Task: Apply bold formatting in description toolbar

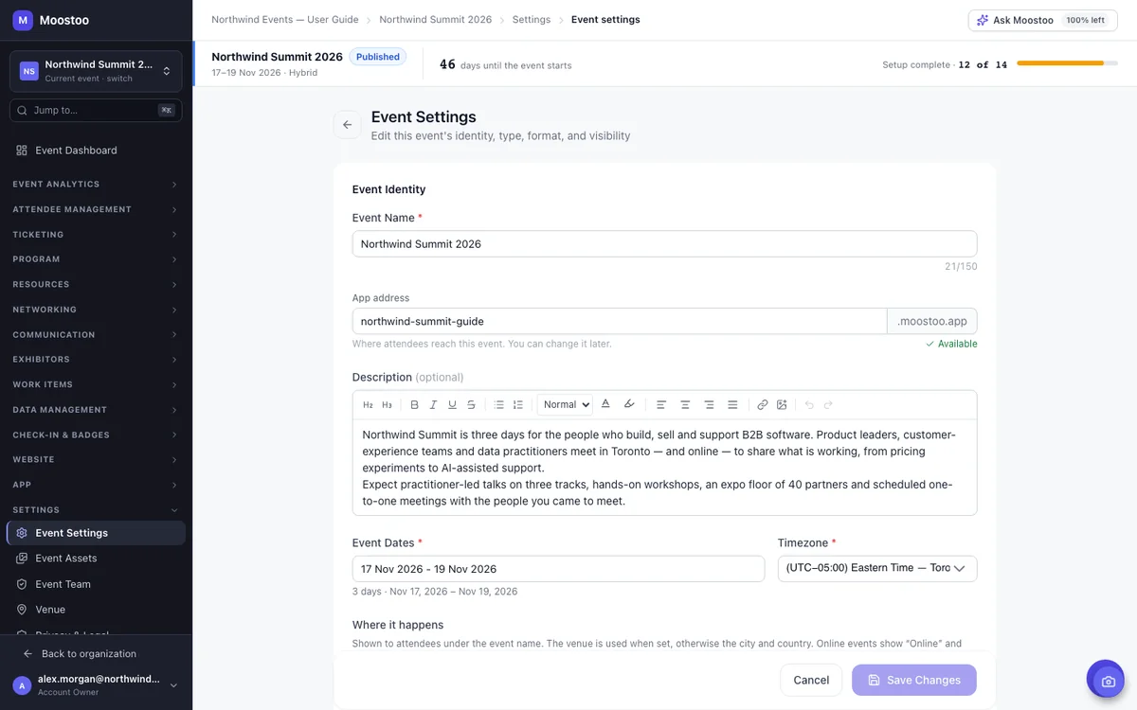Action: coord(414,405)
